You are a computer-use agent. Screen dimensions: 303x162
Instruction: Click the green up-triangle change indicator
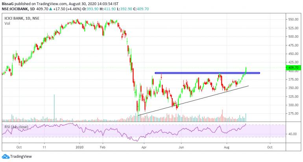coord(51,9)
